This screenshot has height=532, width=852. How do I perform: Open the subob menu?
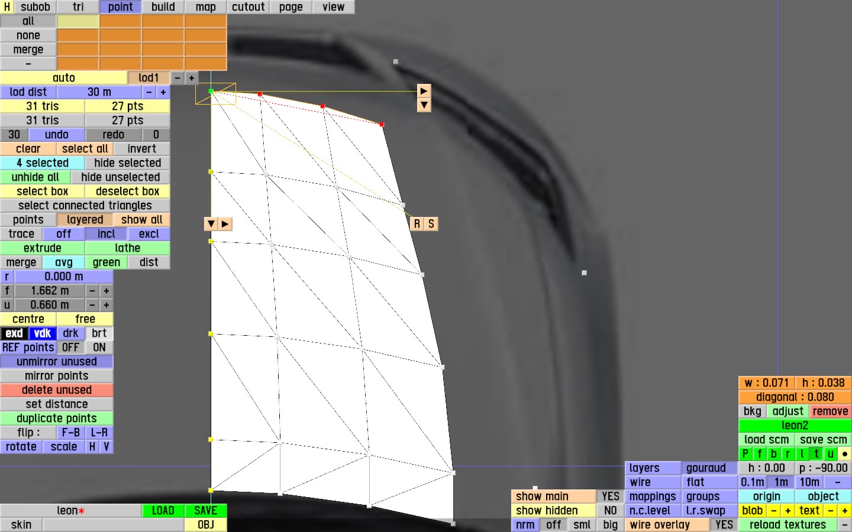click(x=35, y=7)
